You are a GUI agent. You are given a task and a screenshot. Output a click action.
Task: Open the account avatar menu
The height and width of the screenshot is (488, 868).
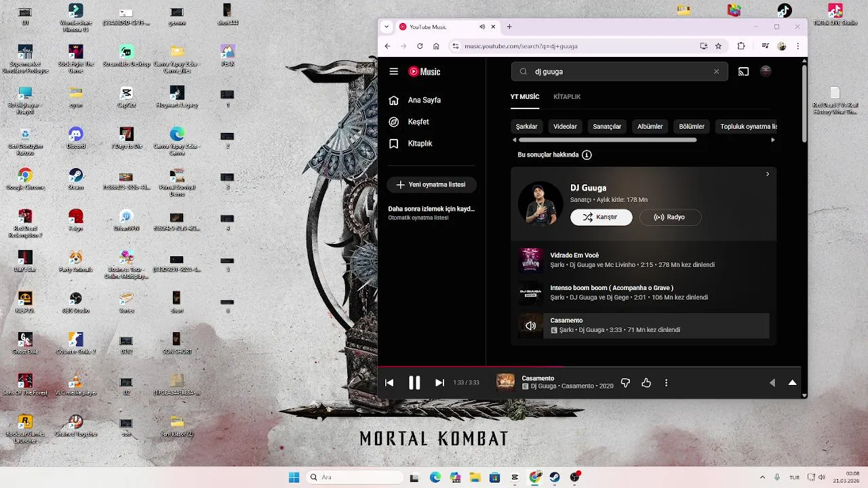click(x=766, y=71)
